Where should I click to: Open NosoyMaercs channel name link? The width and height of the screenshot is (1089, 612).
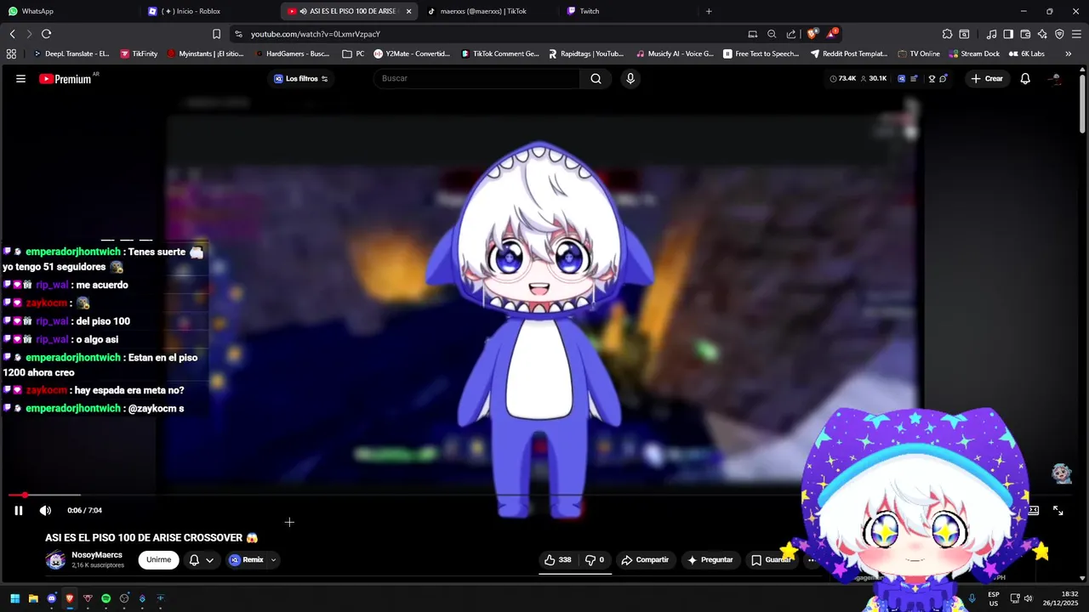point(97,555)
